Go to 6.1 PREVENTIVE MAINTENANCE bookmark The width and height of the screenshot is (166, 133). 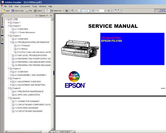[29, 91]
